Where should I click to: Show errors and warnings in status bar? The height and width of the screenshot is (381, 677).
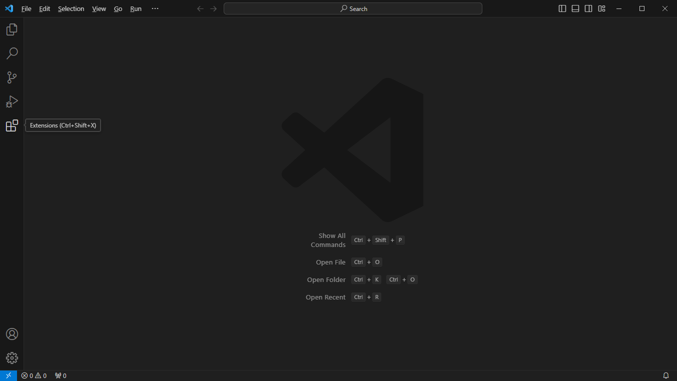[x=34, y=375]
